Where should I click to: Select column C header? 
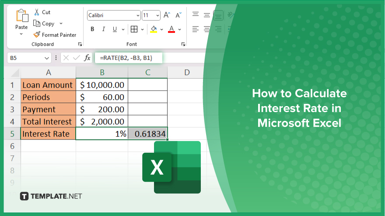tap(147, 72)
